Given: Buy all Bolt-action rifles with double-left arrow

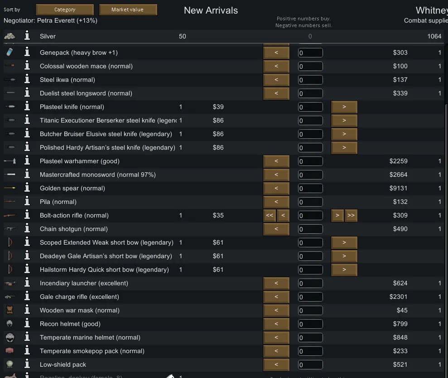Looking at the screenshot, I should point(269,215).
